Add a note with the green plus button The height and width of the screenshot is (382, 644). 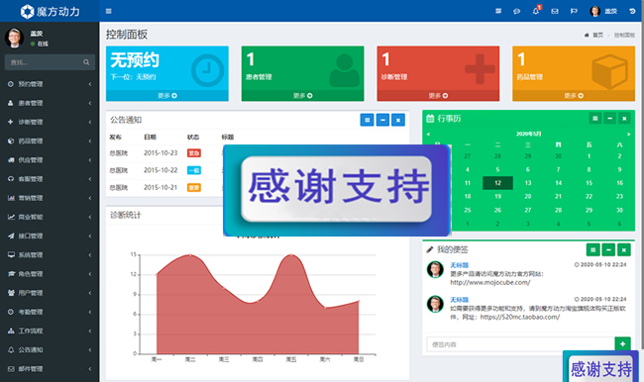point(622,343)
